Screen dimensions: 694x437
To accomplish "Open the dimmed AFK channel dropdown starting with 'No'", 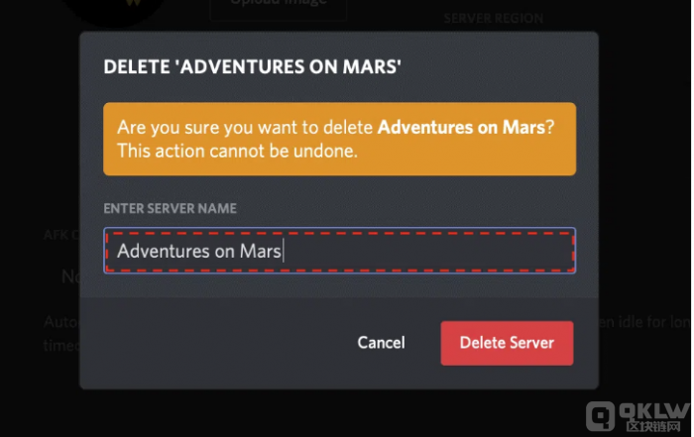I will click(x=70, y=276).
